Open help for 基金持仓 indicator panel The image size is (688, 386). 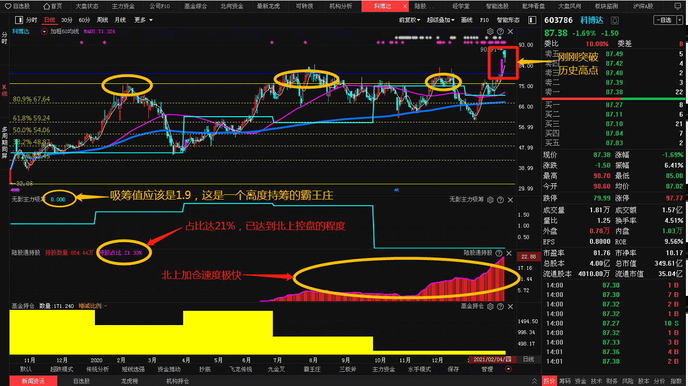tap(500, 306)
